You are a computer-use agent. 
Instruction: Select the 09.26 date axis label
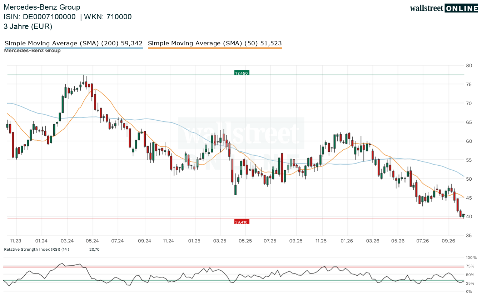click(x=449, y=241)
